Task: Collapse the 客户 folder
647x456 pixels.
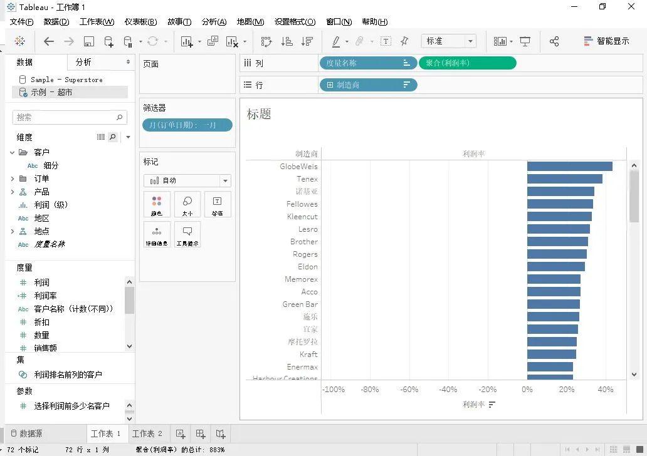Action: tap(12, 153)
